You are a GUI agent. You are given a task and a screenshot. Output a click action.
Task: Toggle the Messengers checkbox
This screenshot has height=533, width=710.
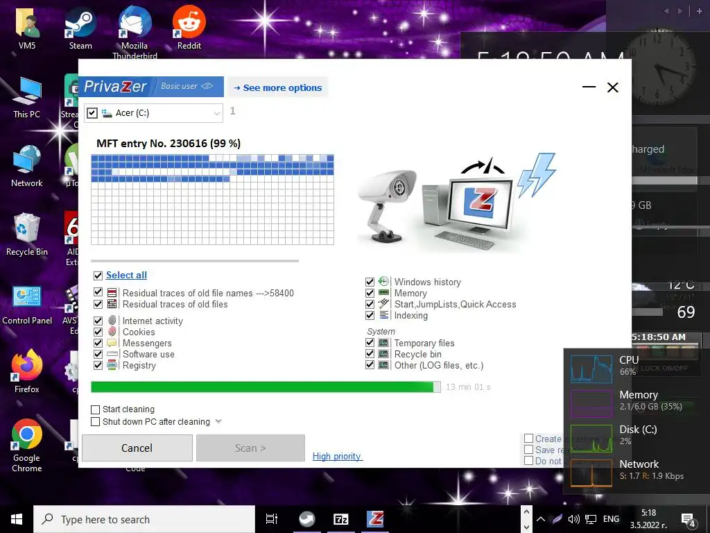pos(98,343)
